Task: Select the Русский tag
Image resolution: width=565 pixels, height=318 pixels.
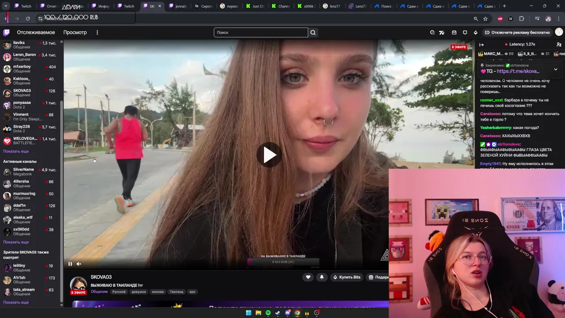Action: (119, 291)
